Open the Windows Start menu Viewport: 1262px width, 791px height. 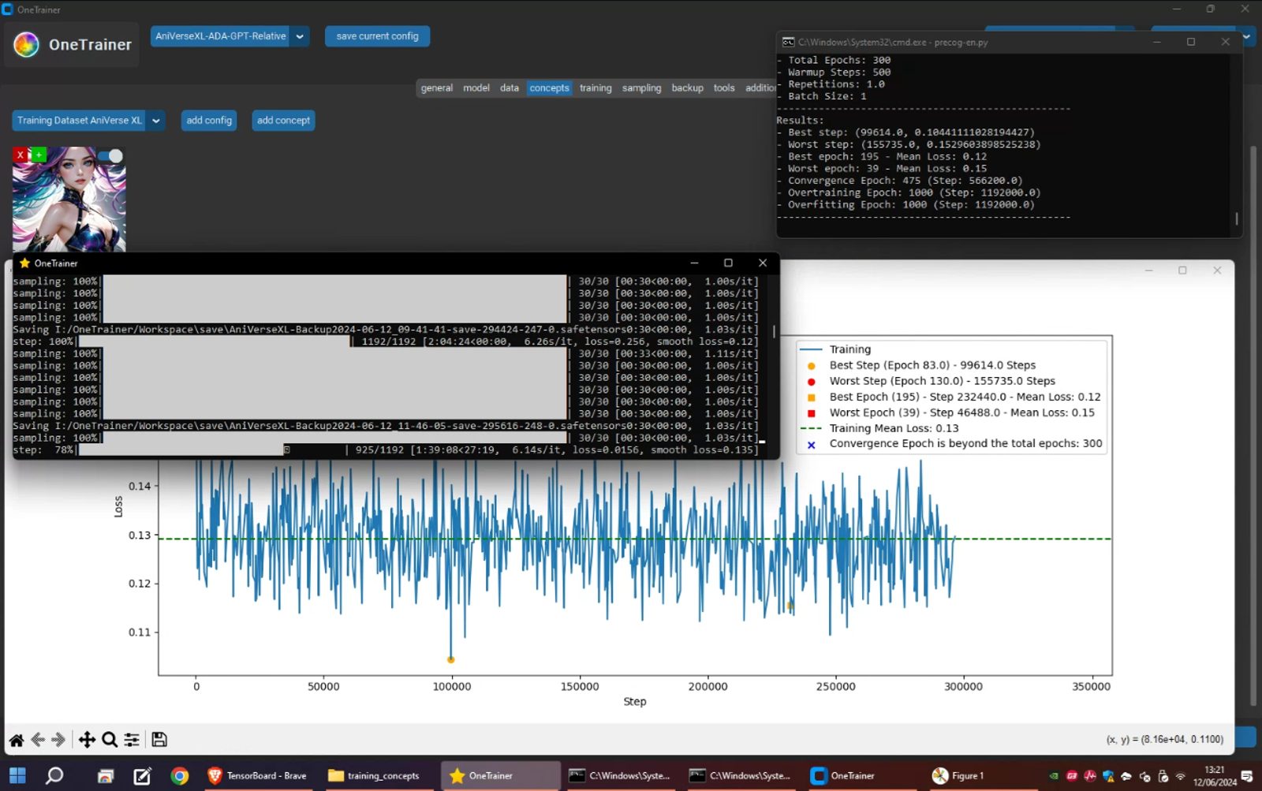[17, 776]
